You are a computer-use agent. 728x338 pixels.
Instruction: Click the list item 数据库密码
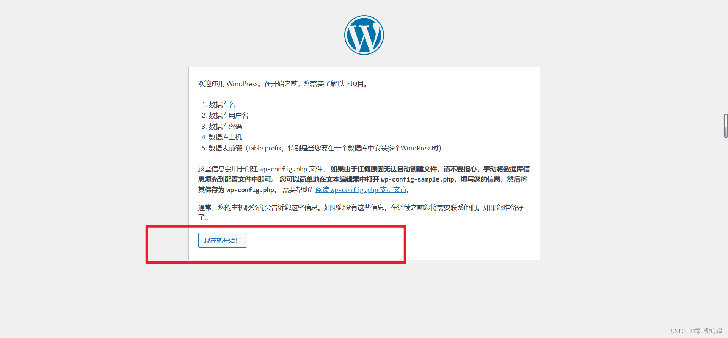coord(225,127)
